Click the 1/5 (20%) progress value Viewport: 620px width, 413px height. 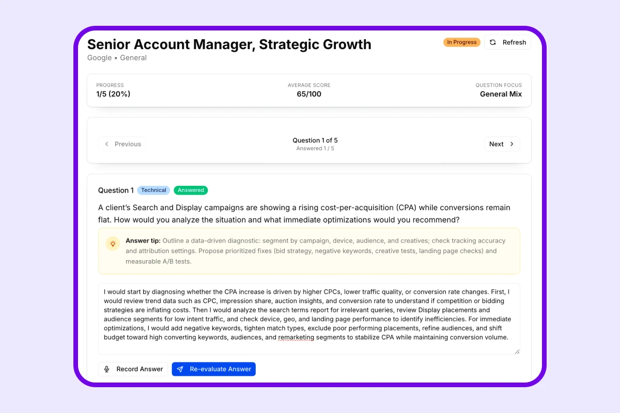(113, 94)
